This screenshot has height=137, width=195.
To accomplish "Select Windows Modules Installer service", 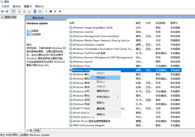I will [125, 45].
